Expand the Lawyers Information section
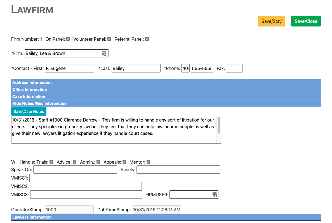Image resolution: width=332 pixels, height=223 pixels. click(x=32, y=217)
